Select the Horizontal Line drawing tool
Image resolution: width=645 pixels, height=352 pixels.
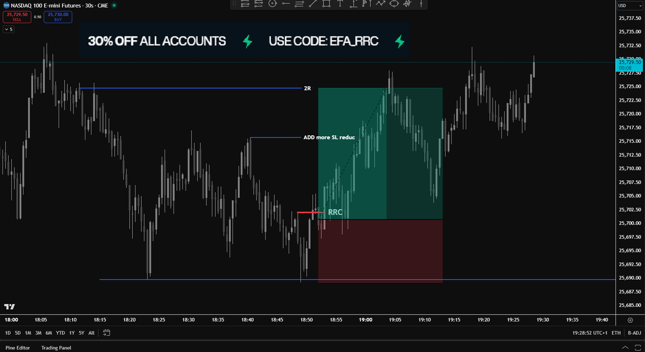pyautogui.click(x=286, y=4)
